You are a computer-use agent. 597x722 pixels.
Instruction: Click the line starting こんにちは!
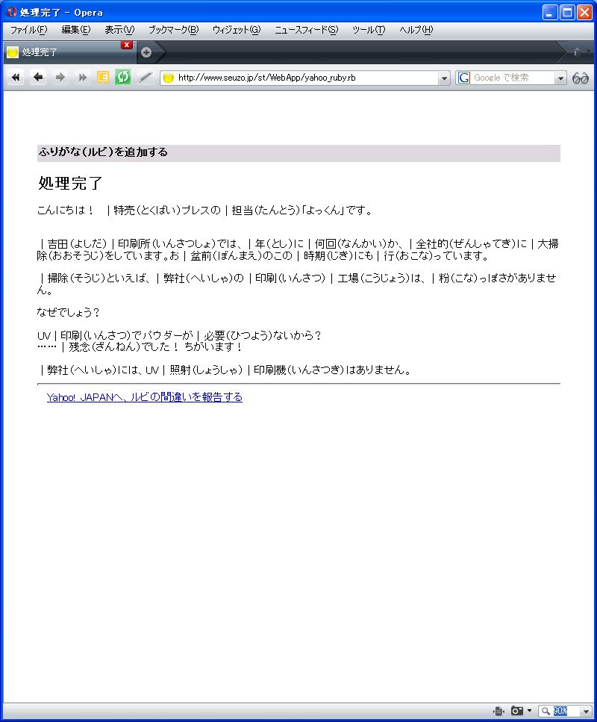tap(204, 211)
